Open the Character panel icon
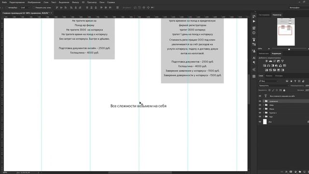Screen dimensions: 309x174 coord(254,58)
